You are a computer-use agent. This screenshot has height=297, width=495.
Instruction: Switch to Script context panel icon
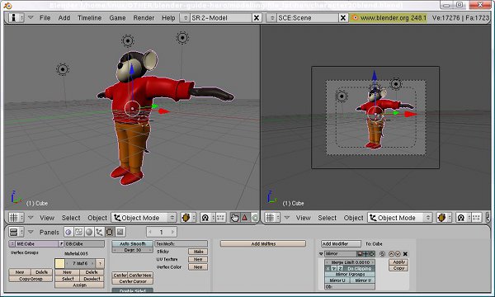click(x=78, y=233)
